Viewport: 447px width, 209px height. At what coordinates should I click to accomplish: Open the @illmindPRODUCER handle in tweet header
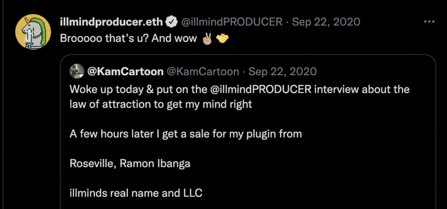click(232, 22)
